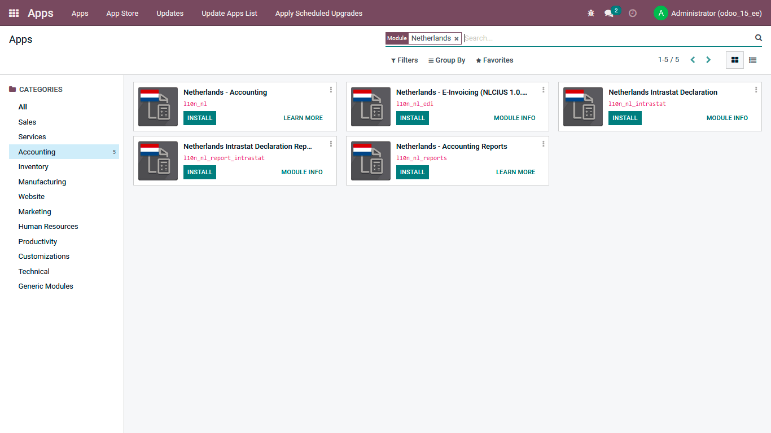Click the search magnifier icon
The width and height of the screenshot is (771, 433).
coord(759,38)
